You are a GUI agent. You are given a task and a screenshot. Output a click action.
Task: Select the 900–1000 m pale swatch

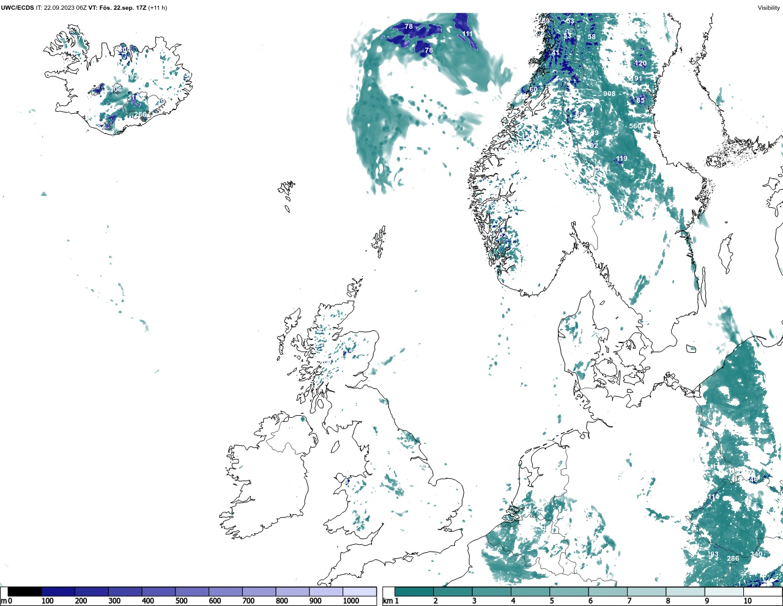[x=325, y=591]
